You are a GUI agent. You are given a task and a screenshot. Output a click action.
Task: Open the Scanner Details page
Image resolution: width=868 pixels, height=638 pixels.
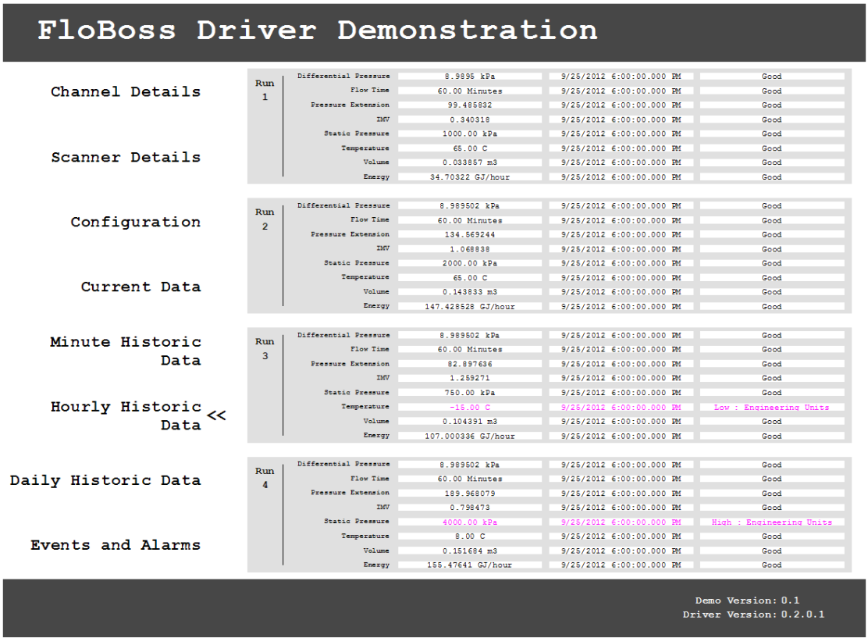click(x=126, y=157)
